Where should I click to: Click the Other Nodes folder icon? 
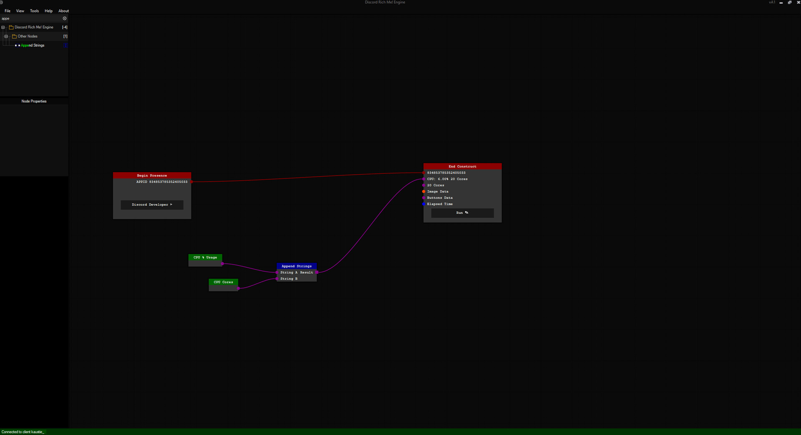click(x=14, y=36)
